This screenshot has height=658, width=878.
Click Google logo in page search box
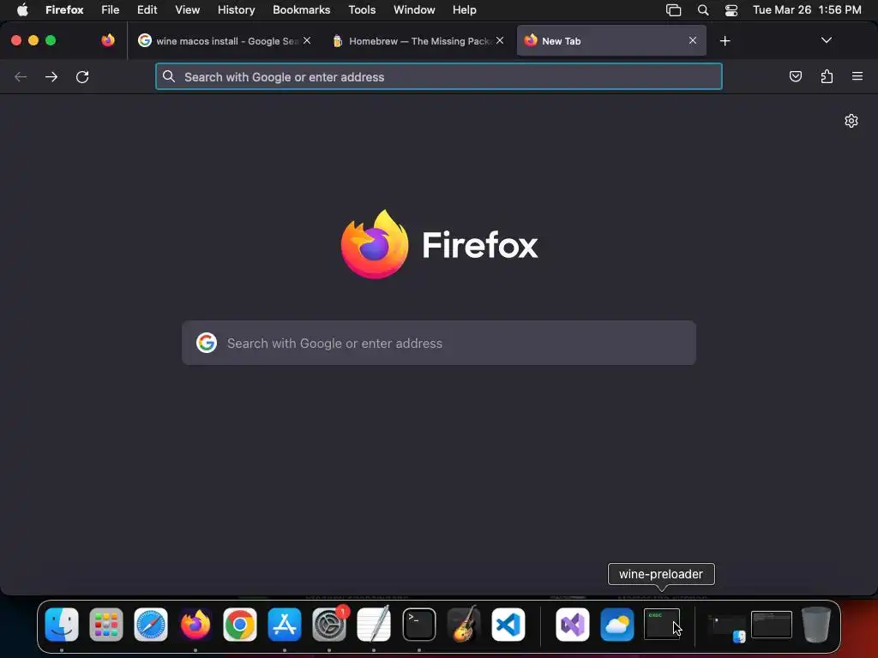click(x=207, y=343)
